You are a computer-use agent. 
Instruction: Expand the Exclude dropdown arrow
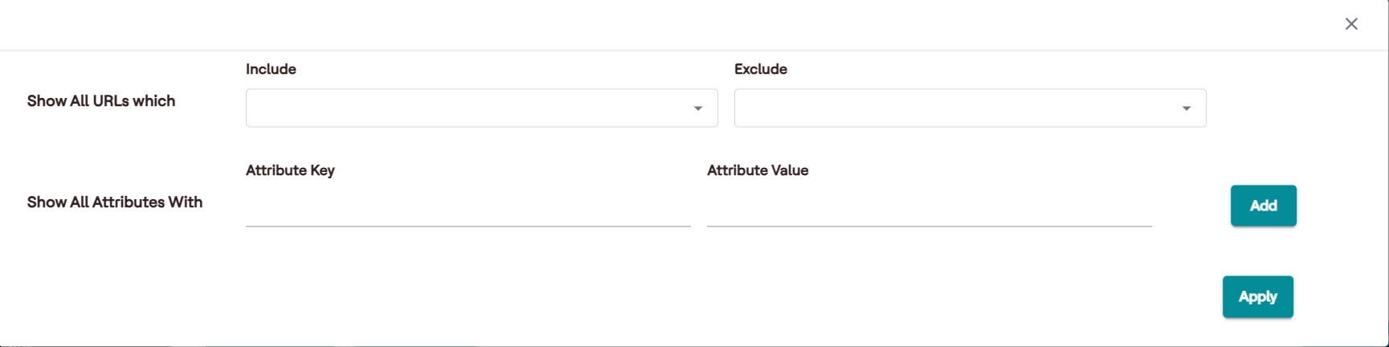pos(1186,108)
